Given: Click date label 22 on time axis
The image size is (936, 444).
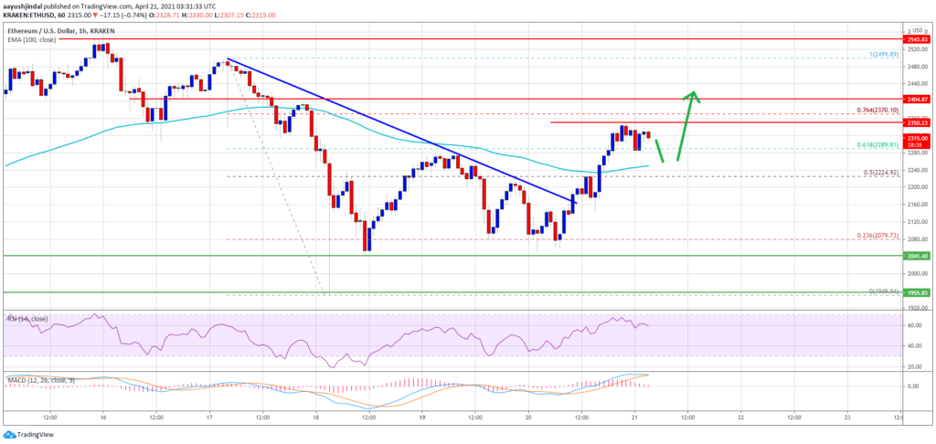Looking at the screenshot, I should [740, 418].
